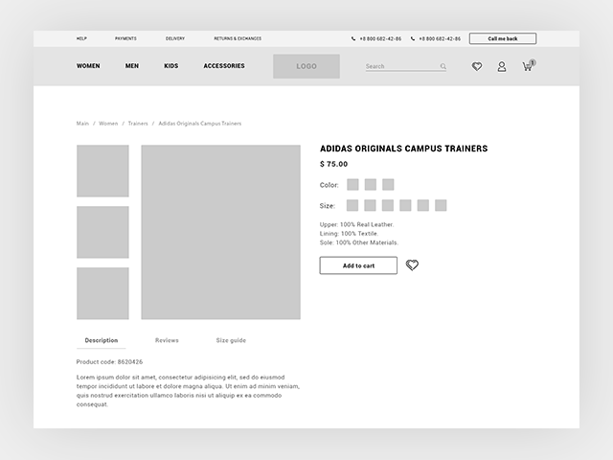613x460 pixels.
Task: Choose the fourth size option
Action: tap(405, 205)
